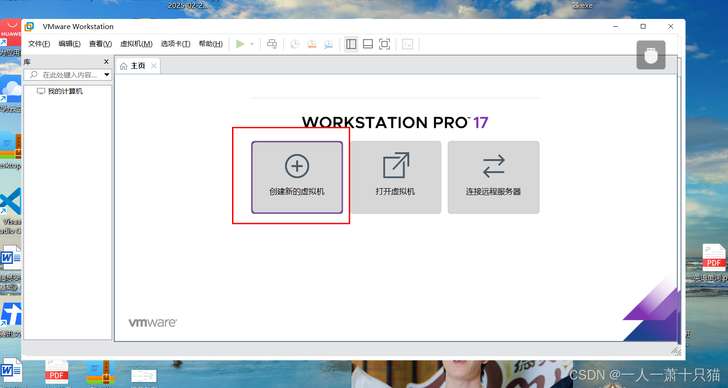Click 连接远程服务器 button

(x=494, y=177)
